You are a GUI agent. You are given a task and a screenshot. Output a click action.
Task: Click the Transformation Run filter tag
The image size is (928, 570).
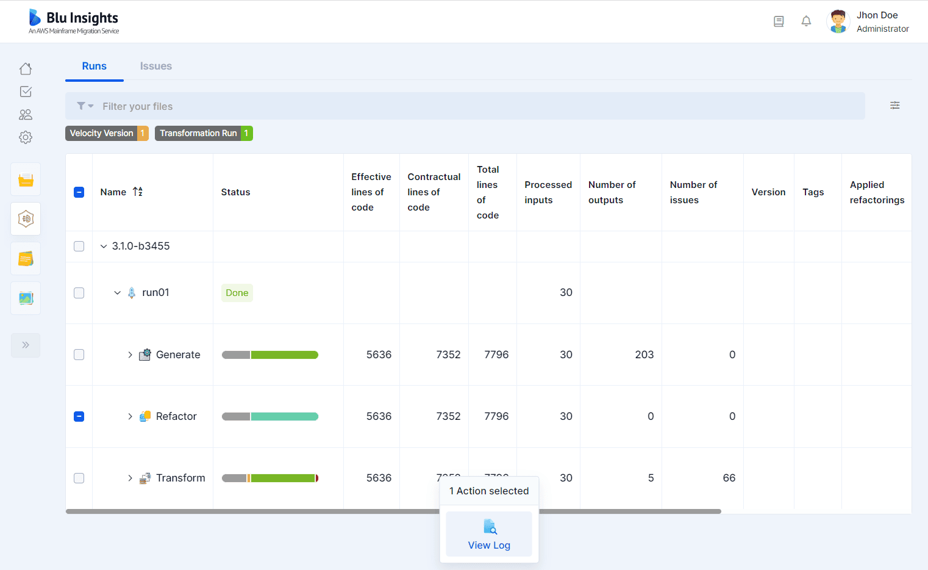coord(204,133)
